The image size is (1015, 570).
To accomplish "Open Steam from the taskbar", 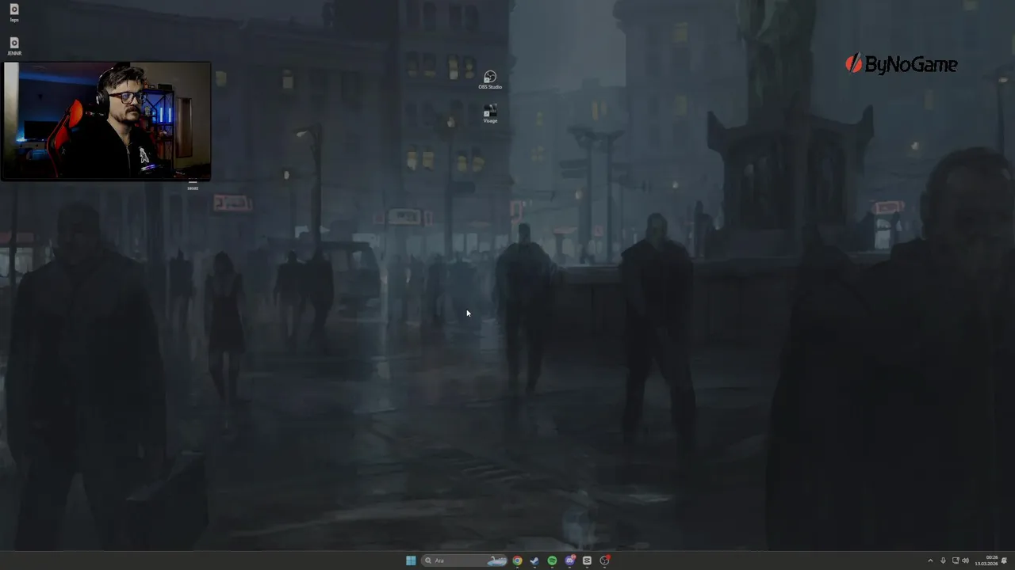I will 534,560.
